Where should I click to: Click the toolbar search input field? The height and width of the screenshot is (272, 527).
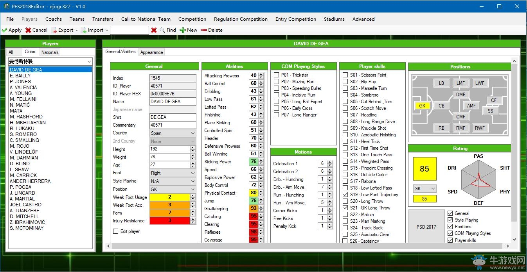[x=130, y=30]
